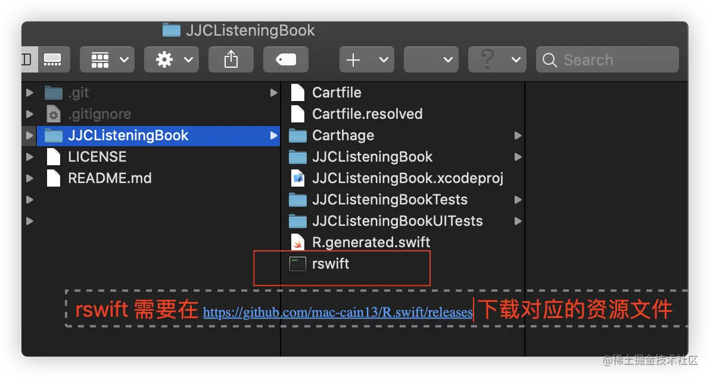The image size is (710, 378).
Task: Click the Share toolbar icon
Action: click(x=231, y=59)
